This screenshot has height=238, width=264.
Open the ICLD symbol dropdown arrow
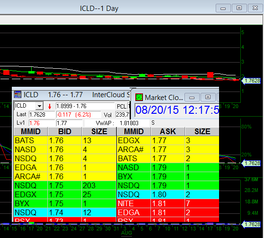coord(40,106)
